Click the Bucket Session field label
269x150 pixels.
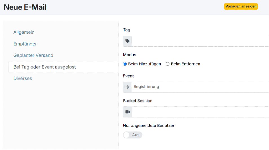pos(138,101)
